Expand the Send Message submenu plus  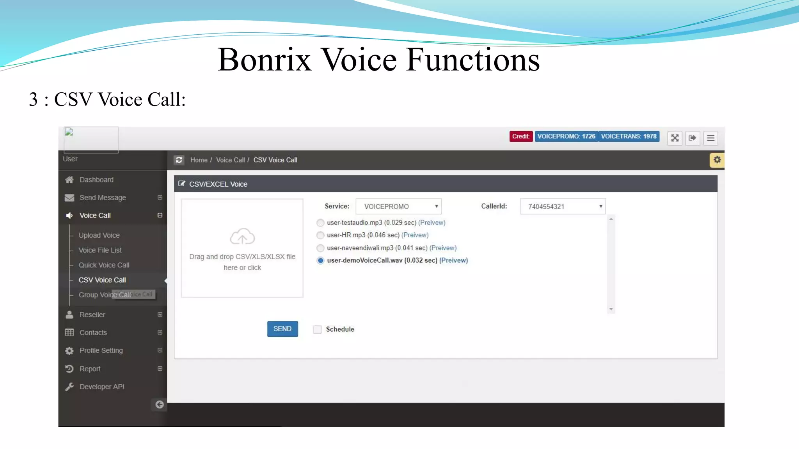[x=160, y=197]
